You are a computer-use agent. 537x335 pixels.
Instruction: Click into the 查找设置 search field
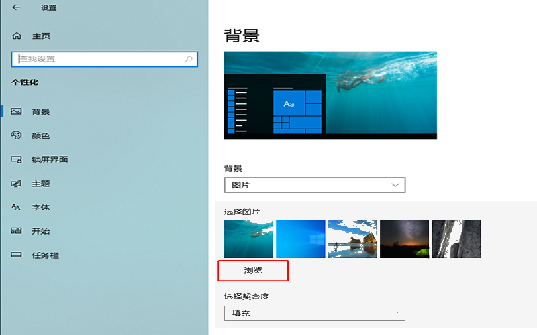coord(105,59)
